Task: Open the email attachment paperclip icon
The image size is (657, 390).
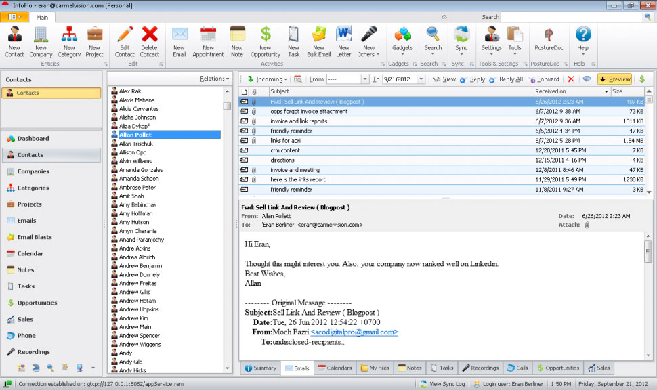Action: (x=587, y=225)
